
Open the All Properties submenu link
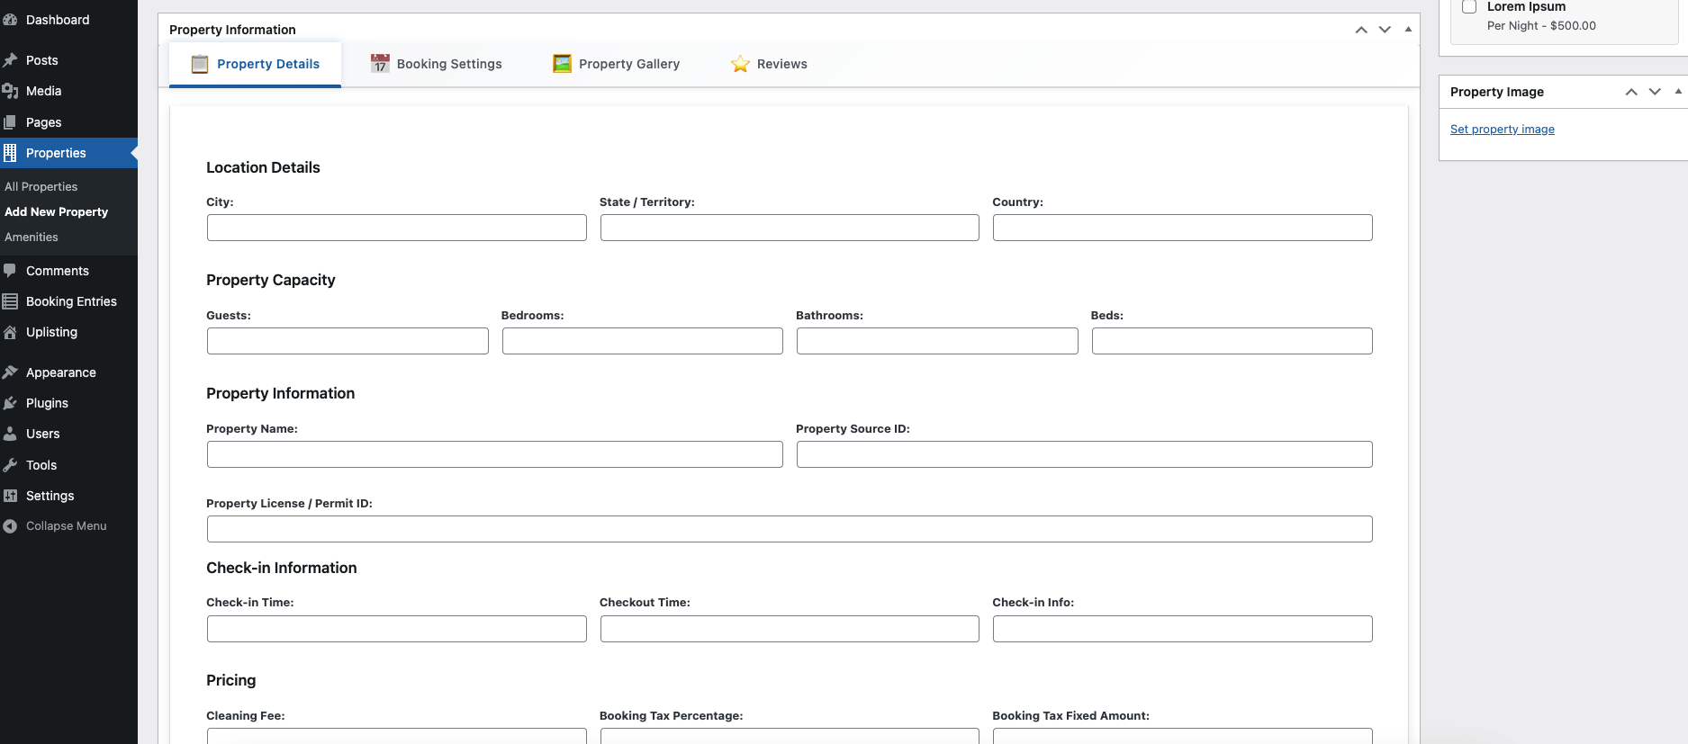coord(41,186)
